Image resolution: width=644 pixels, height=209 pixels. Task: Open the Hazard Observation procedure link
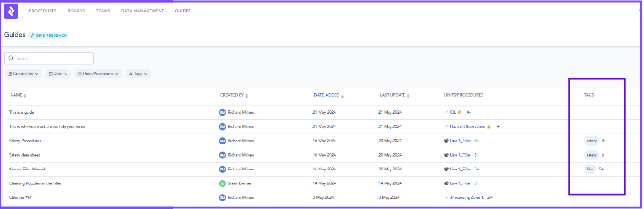(x=467, y=127)
